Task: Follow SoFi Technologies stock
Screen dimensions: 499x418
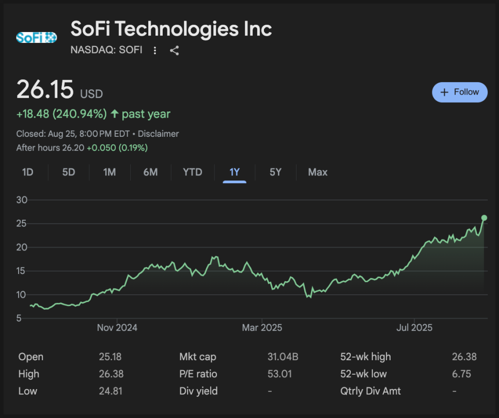Action: [x=460, y=92]
